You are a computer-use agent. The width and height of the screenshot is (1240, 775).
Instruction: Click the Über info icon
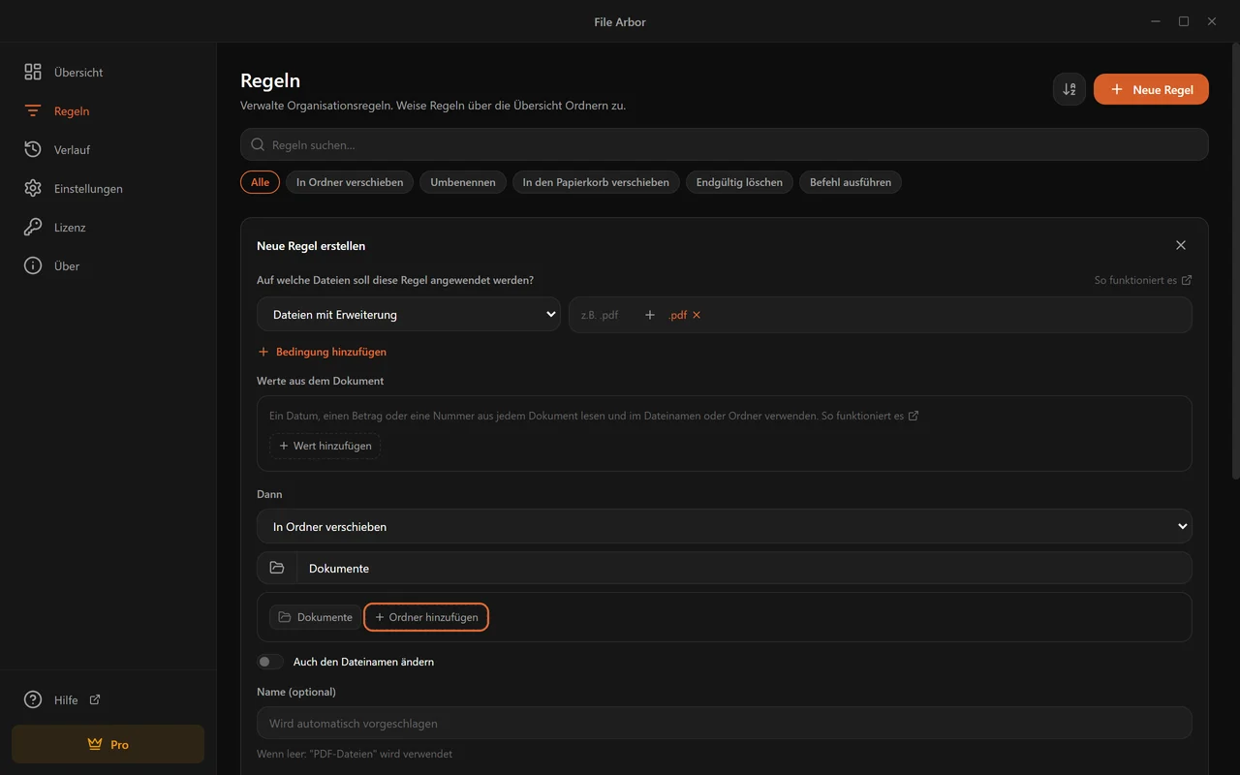click(33, 265)
